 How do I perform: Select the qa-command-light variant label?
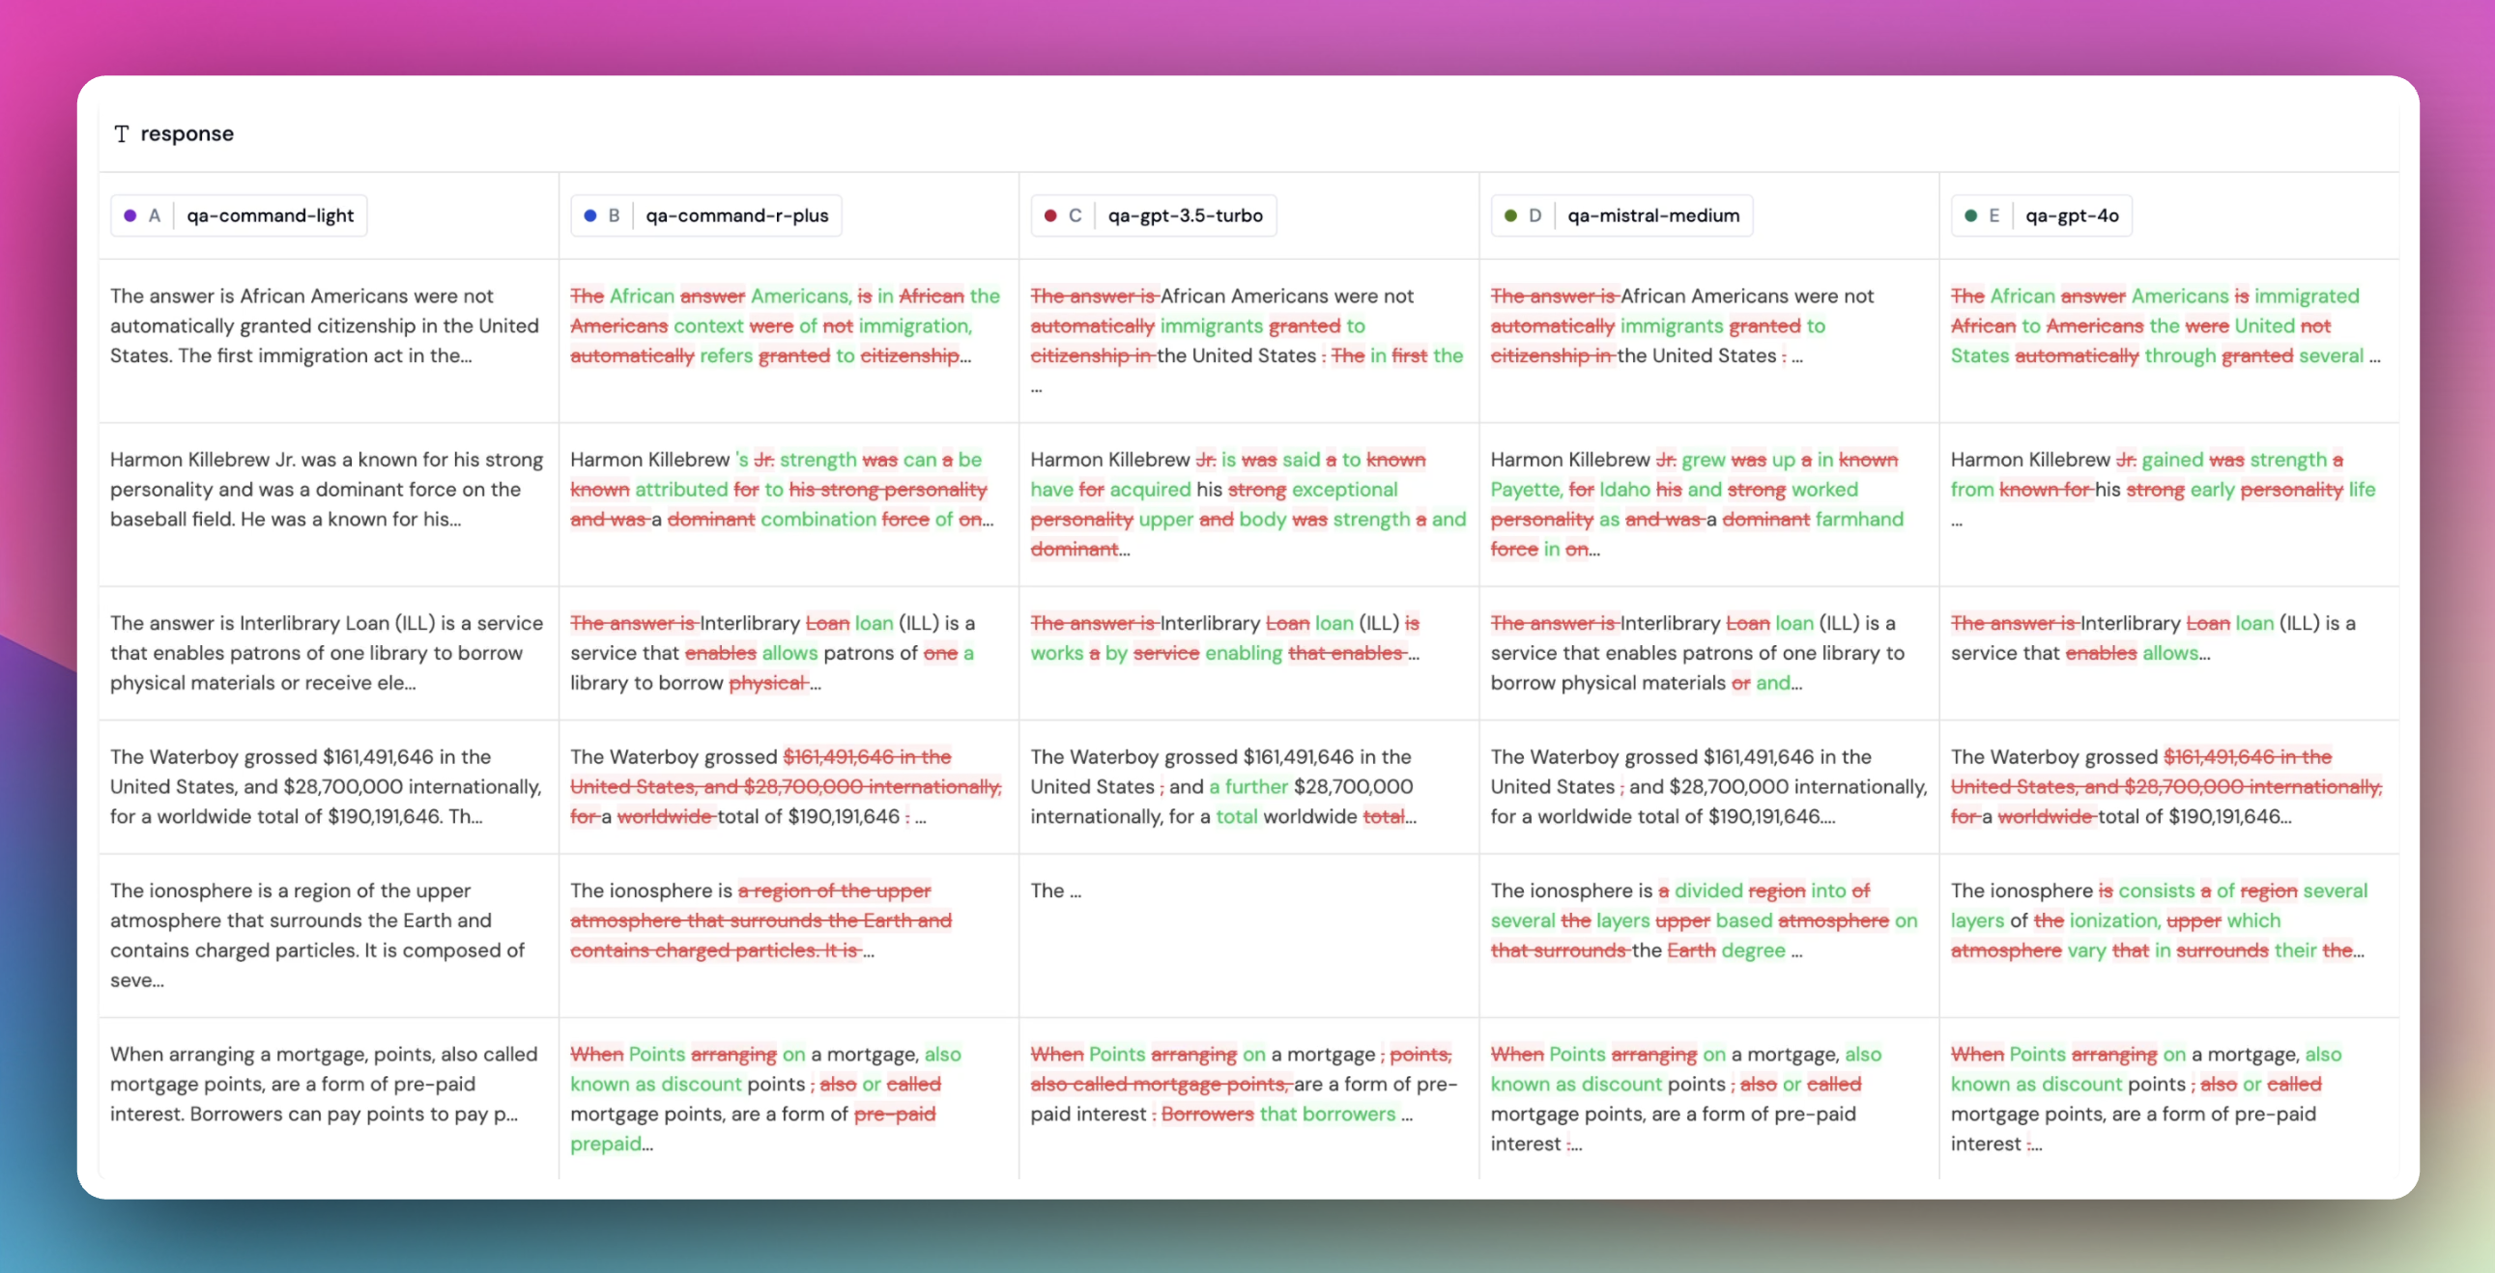click(270, 216)
